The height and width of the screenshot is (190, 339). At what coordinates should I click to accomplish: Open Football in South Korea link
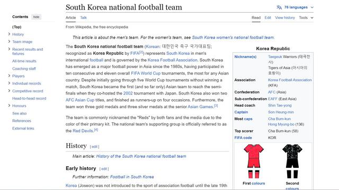point(132,177)
